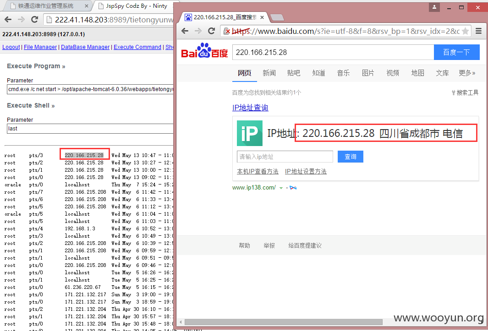This screenshot has height=331, width=488.
Task: Open File Manager in JspSpy
Action: [x=40, y=47]
